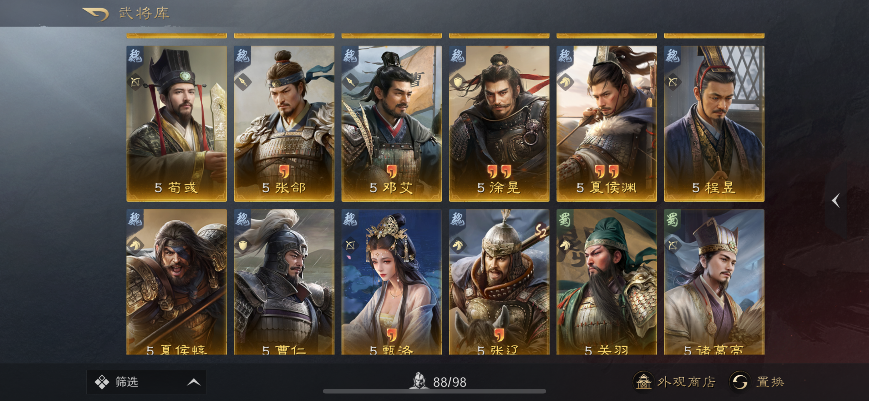869x401 pixels.
Task: Select the 邓艾 general card
Action: 392,124
